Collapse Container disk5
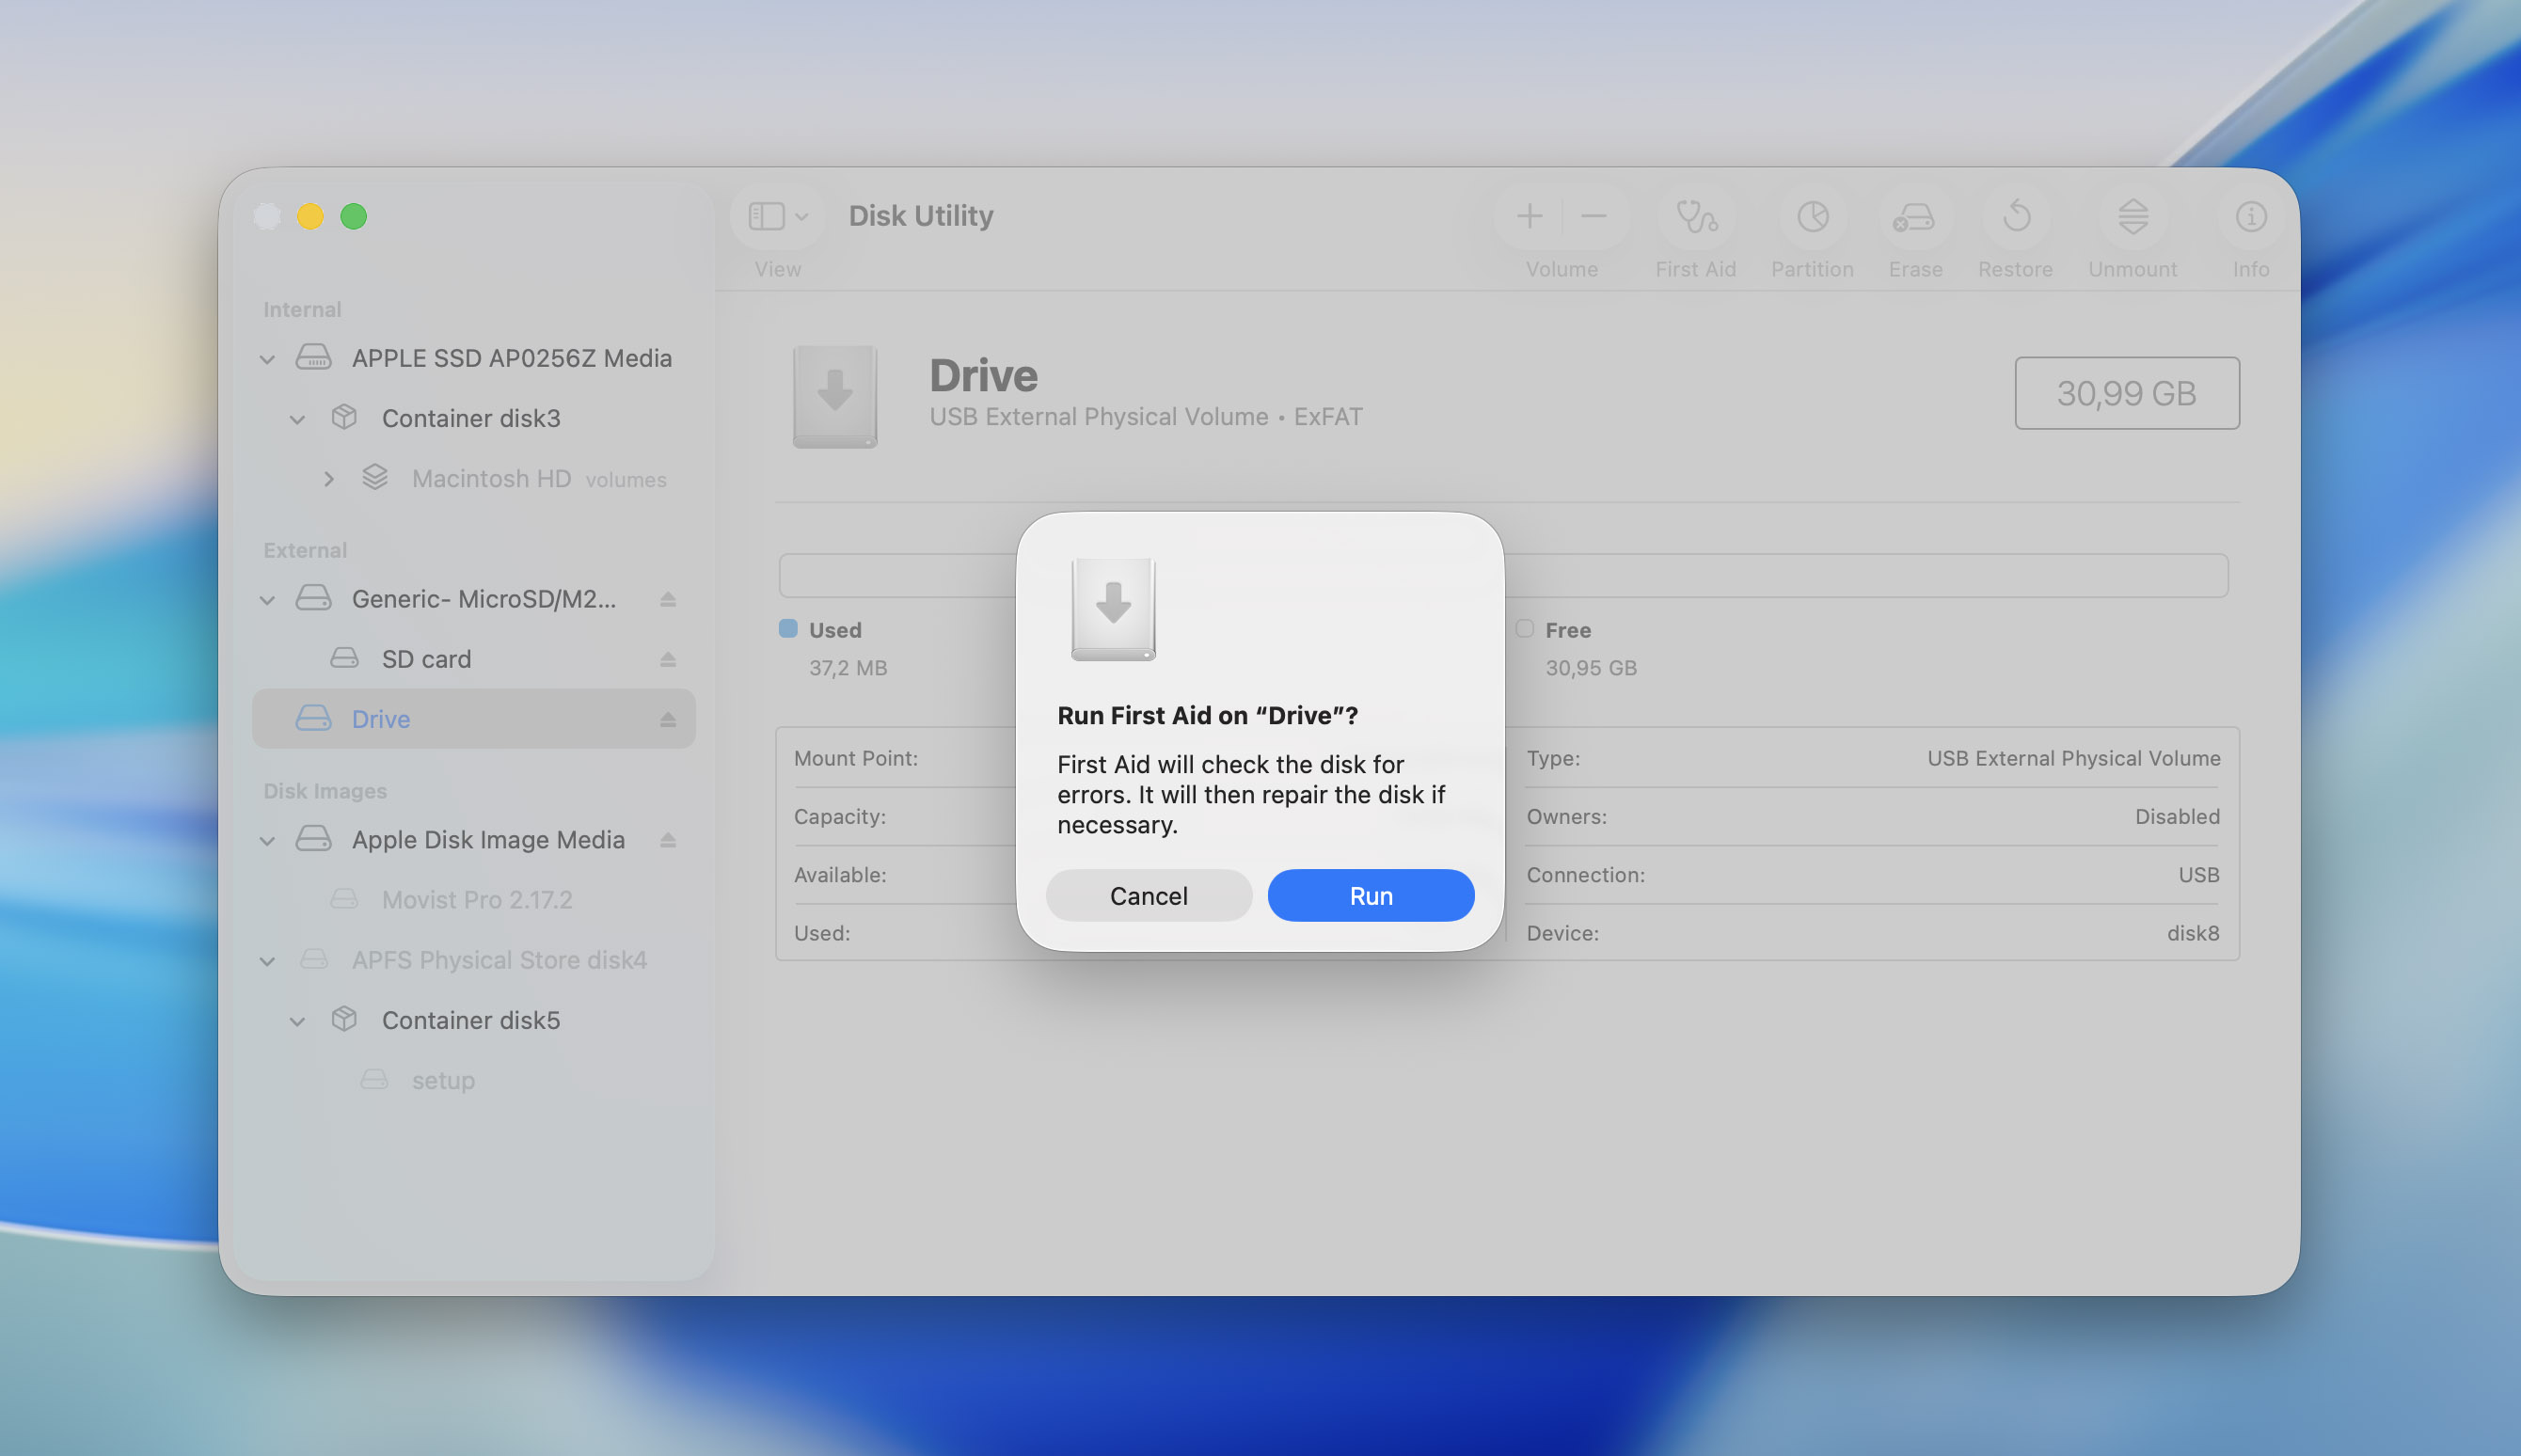 297,1021
